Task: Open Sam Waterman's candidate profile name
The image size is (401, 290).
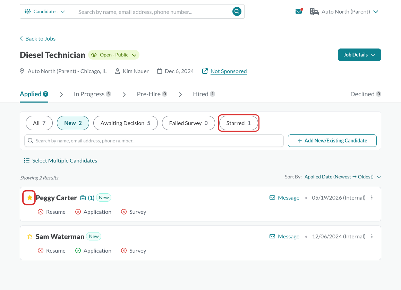Action: 60,237
